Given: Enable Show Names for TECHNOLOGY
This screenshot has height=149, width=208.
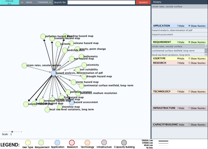Looking at the screenshot, I should [190, 92].
